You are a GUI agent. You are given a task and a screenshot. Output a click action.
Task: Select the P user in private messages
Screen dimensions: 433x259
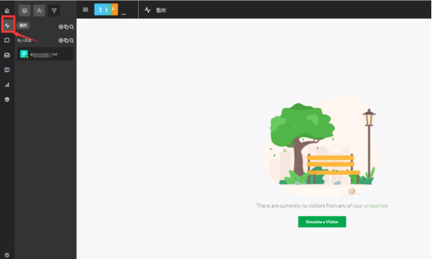[45, 54]
